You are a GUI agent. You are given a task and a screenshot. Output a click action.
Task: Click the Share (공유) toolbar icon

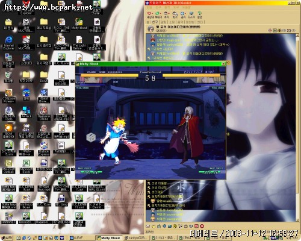(x=183, y=15)
